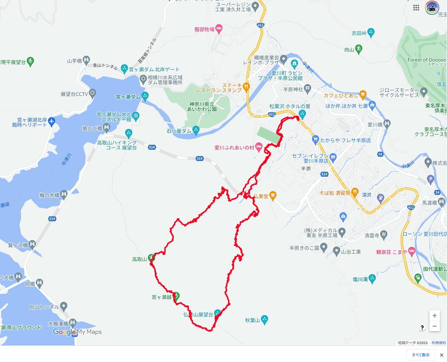Select the 宮ヶ瀬ダム marker
The width and height of the screenshot is (447, 362).
[145, 96]
